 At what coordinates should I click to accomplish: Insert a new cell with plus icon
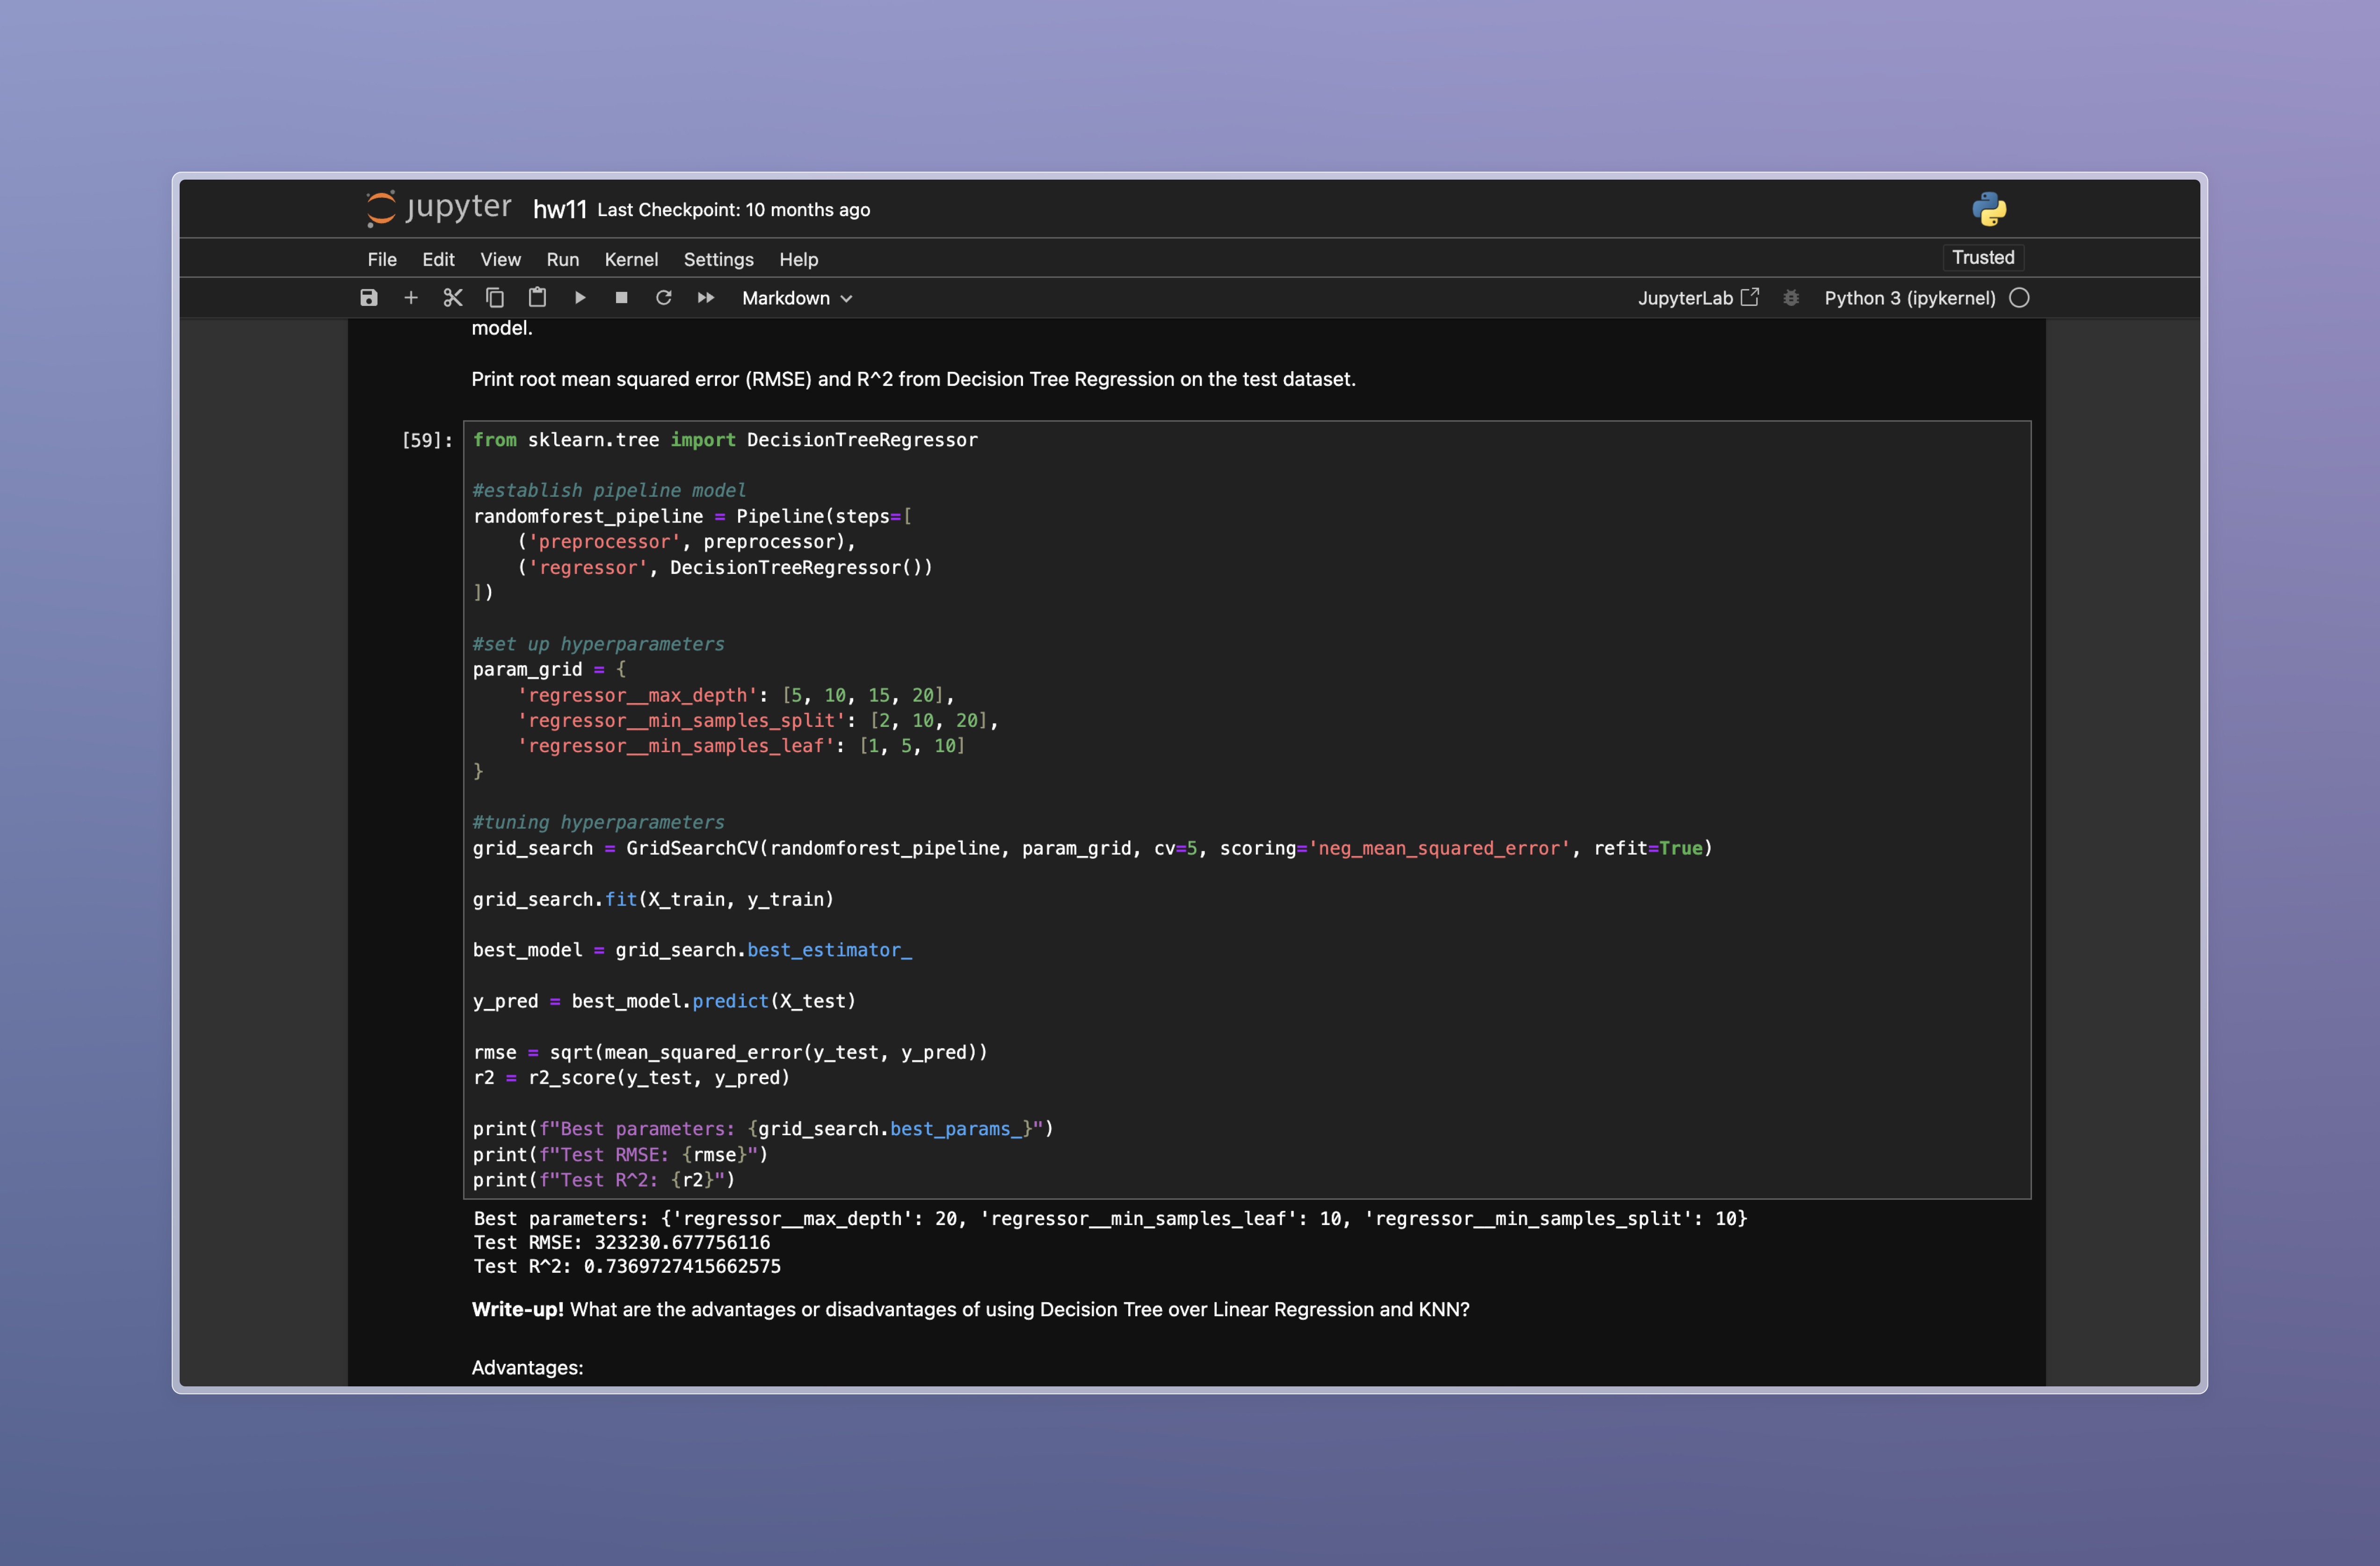coord(411,298)
